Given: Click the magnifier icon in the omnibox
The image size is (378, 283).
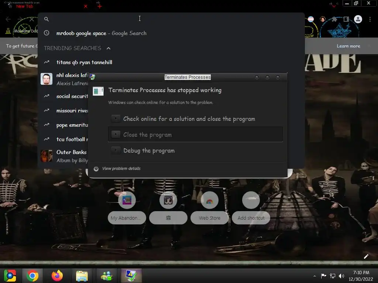Looking at the screenshot, I should [47, 19].
